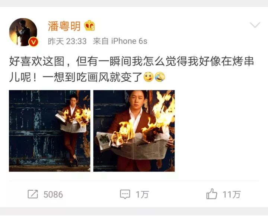
Task: Click the 来自 iPhone 6s source link
Action: [120, 41]
